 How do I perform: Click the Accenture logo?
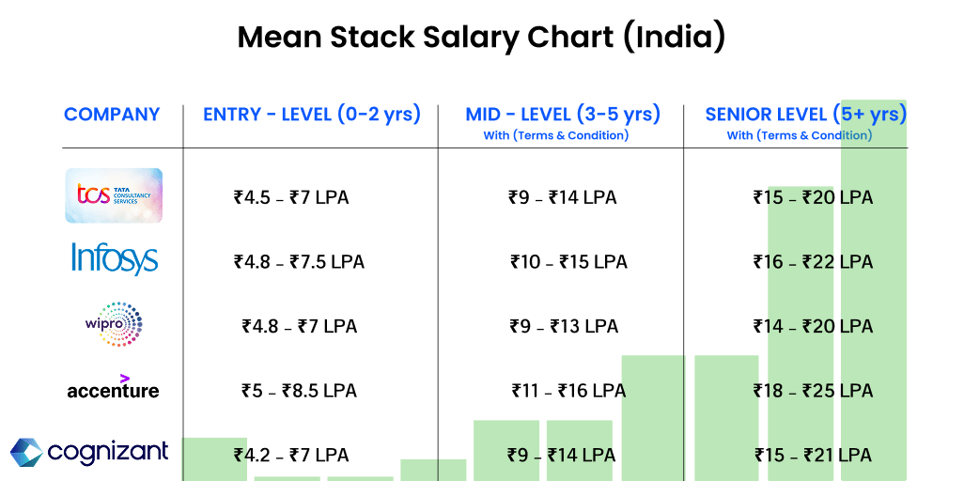click(x=113, y=387)
